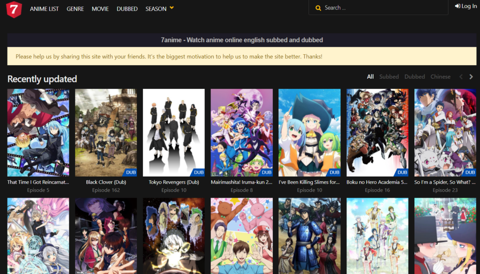This screenshot has height=274, width=480.
Task: Go to previous recently updated page arrow
Action: pos(461,77)
